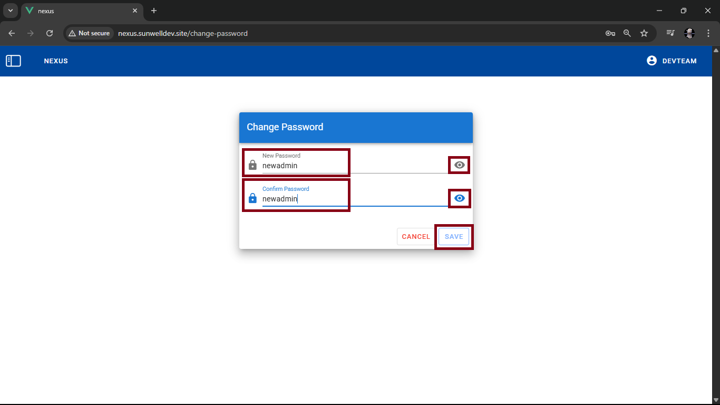
Task: Reload the change-password page
Action: point(50,33)
